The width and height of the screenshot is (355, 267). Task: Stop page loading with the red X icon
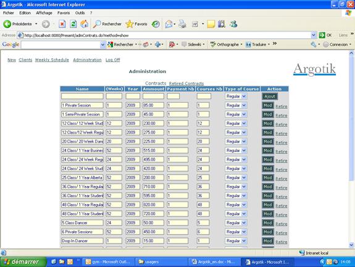(62, 24)
